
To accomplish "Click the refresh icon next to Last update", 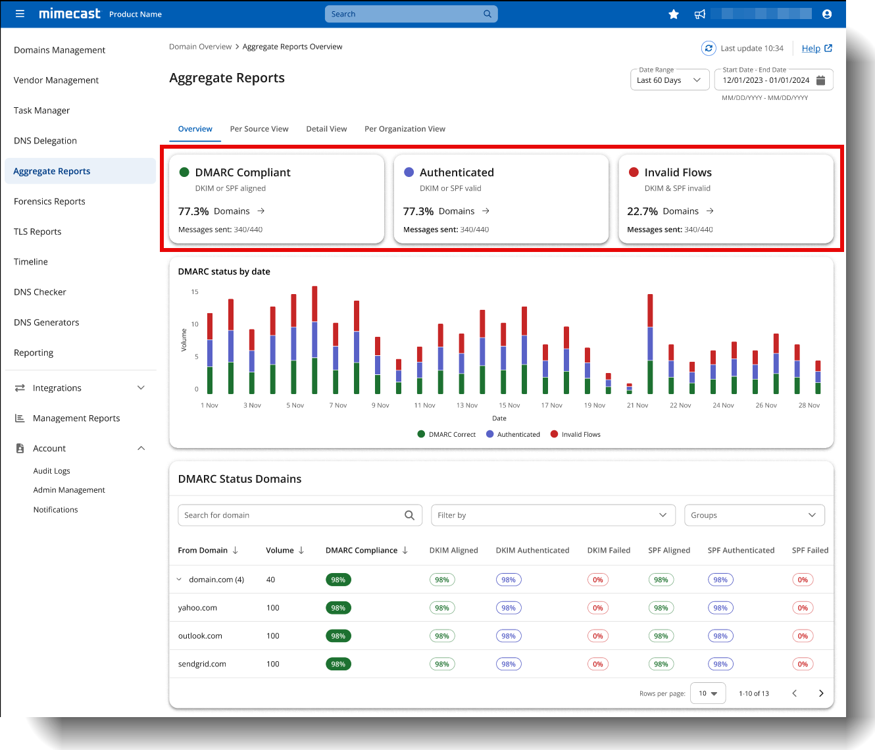I will coord(709,47).
